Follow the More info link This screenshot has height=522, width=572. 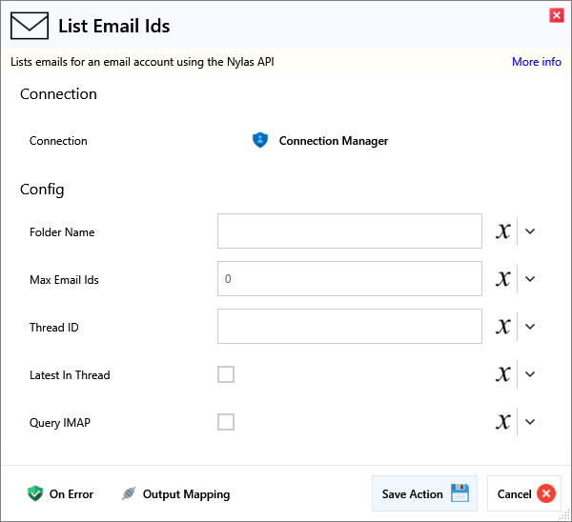pyautogui.click(x=536, y=62)
